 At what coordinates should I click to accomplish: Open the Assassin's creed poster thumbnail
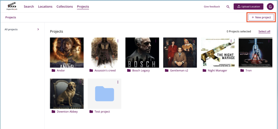[x=105, y=53]
